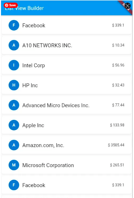
Task: Select the Apple Inc company name
Action: tap(33, 125)
